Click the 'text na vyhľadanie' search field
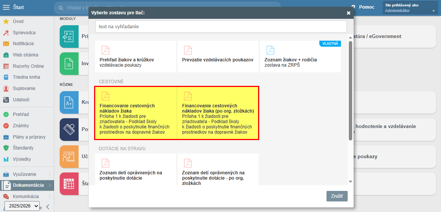 pos(221,27)
